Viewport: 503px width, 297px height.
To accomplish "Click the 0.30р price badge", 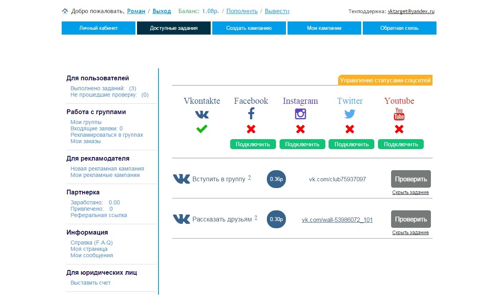I will pyautogui.click(x=276, y=219).
